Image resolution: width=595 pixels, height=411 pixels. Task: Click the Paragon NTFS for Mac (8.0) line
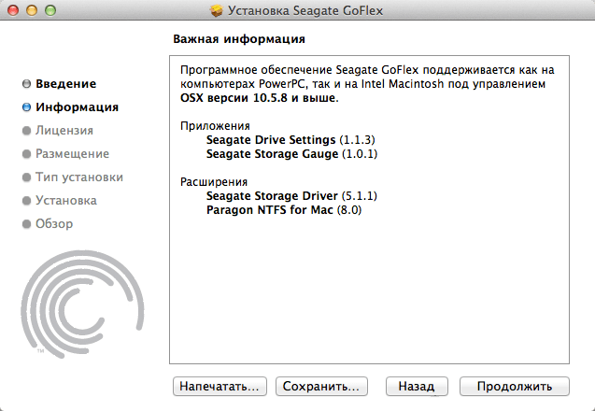[x=284, y=210]
